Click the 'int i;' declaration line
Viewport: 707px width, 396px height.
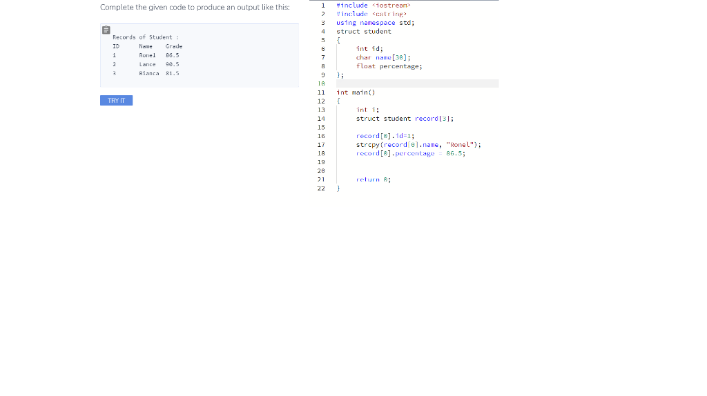[367, 110]
